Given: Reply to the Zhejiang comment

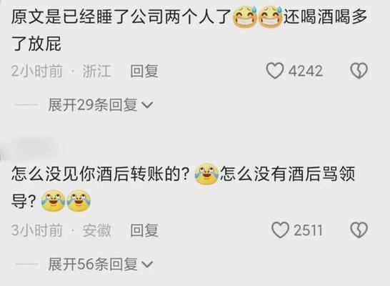Looking at the screenshot, I should pyautogui.click(x=144, y=71).
